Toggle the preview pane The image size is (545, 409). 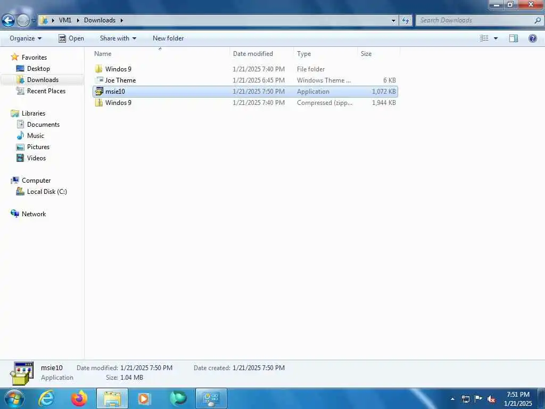click(514, 38)
